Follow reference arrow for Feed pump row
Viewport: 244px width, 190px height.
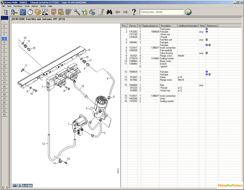207,29
